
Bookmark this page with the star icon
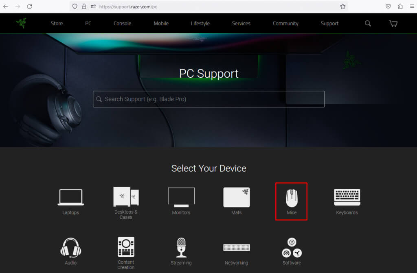(x=343, y=7)
